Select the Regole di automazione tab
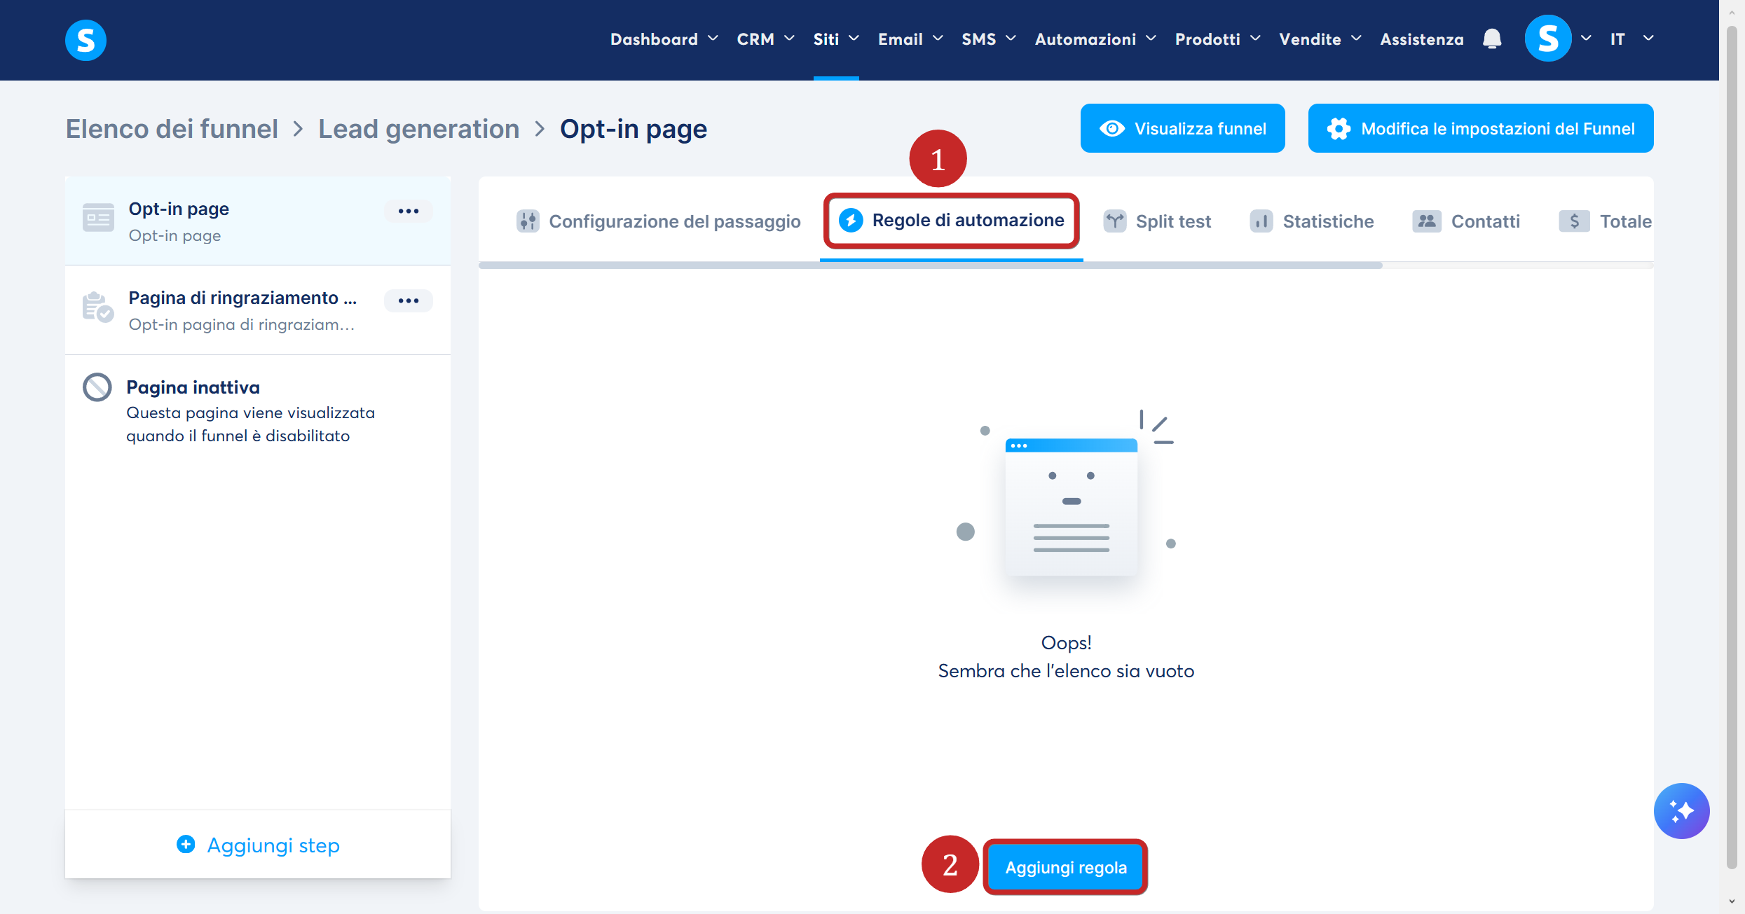 point(952,220)
